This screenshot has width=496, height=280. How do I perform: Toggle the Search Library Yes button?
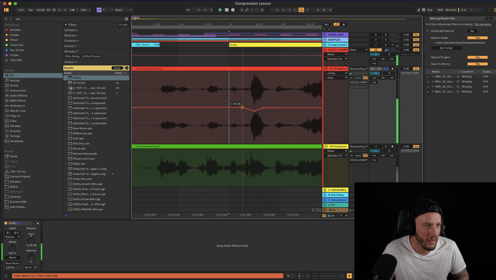[477, 64]
